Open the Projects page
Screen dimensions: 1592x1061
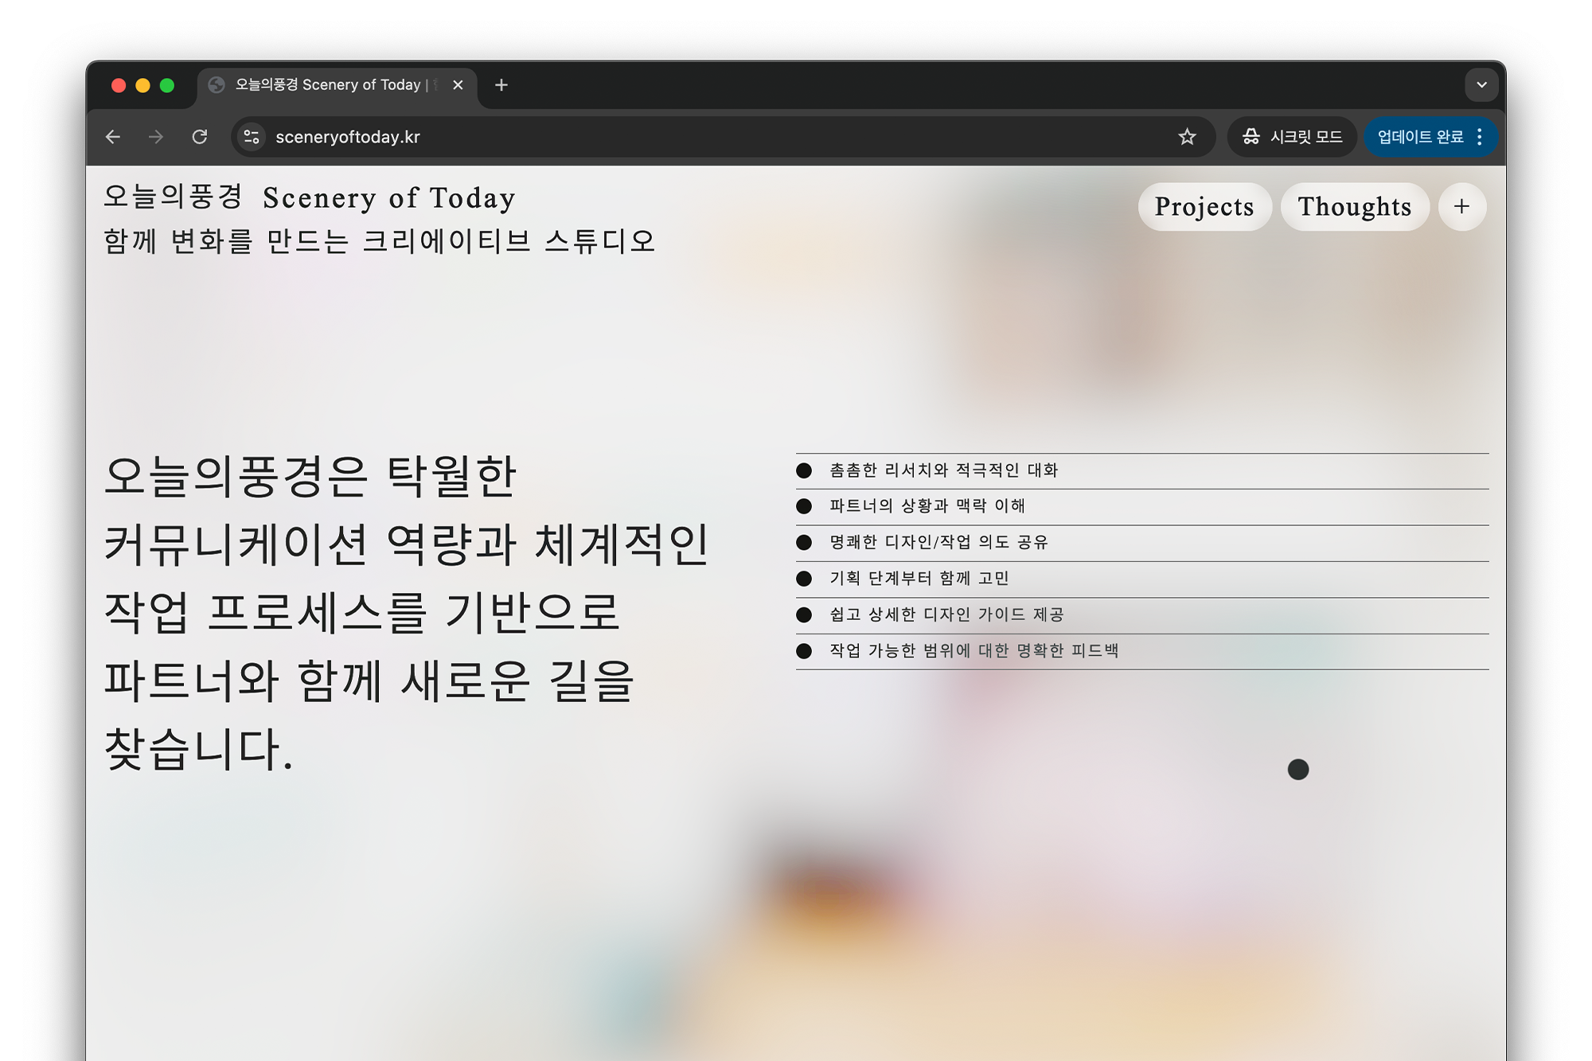click(1204, 207)
